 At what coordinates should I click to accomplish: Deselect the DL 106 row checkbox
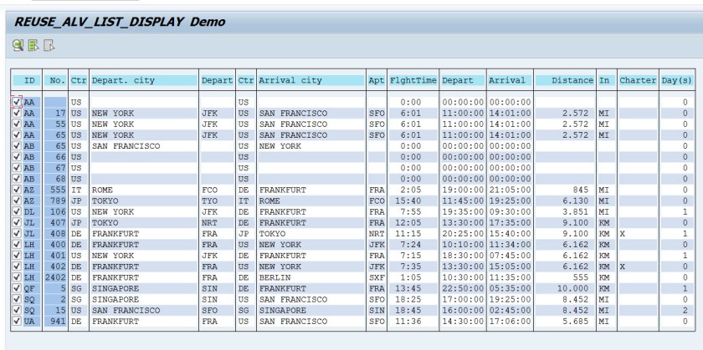click(x=17, y=211)
